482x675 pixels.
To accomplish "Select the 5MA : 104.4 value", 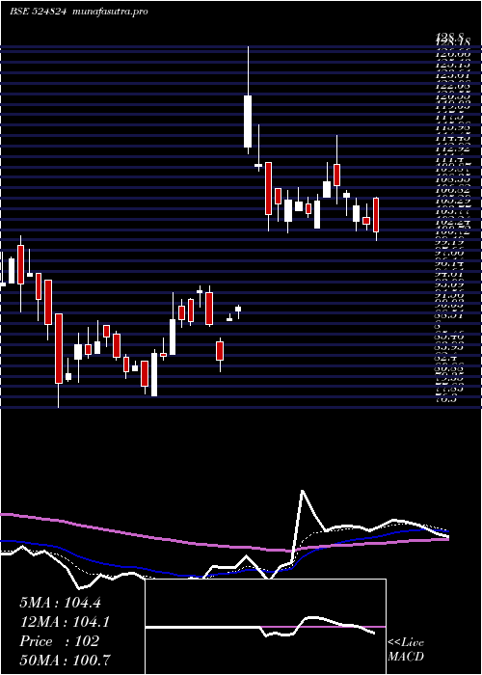I will pos(60,603).
